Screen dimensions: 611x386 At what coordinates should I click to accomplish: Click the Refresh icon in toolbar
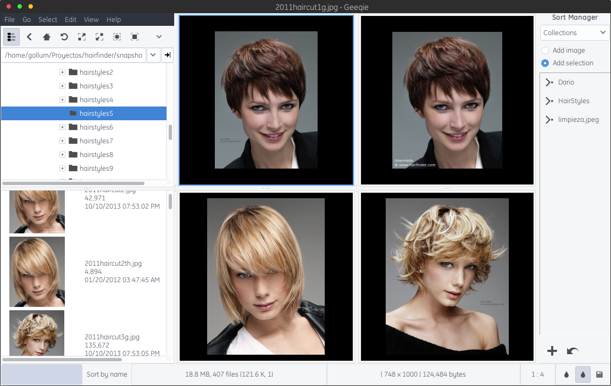[x=64, y=37]
